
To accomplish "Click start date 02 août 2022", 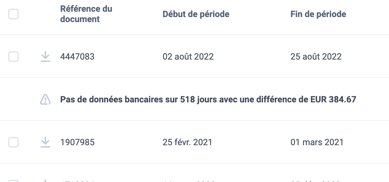I will click(x=188, y=57).
